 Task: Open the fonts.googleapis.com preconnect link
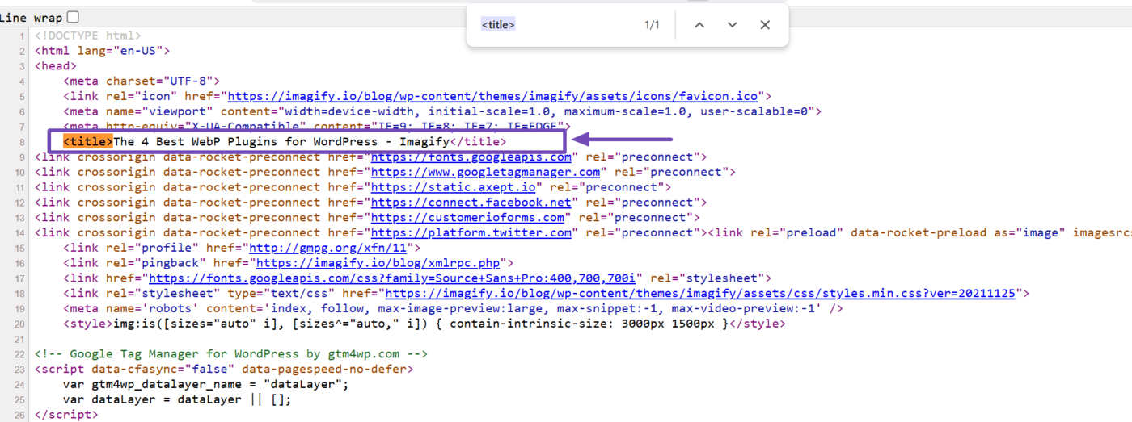point(471,157)
